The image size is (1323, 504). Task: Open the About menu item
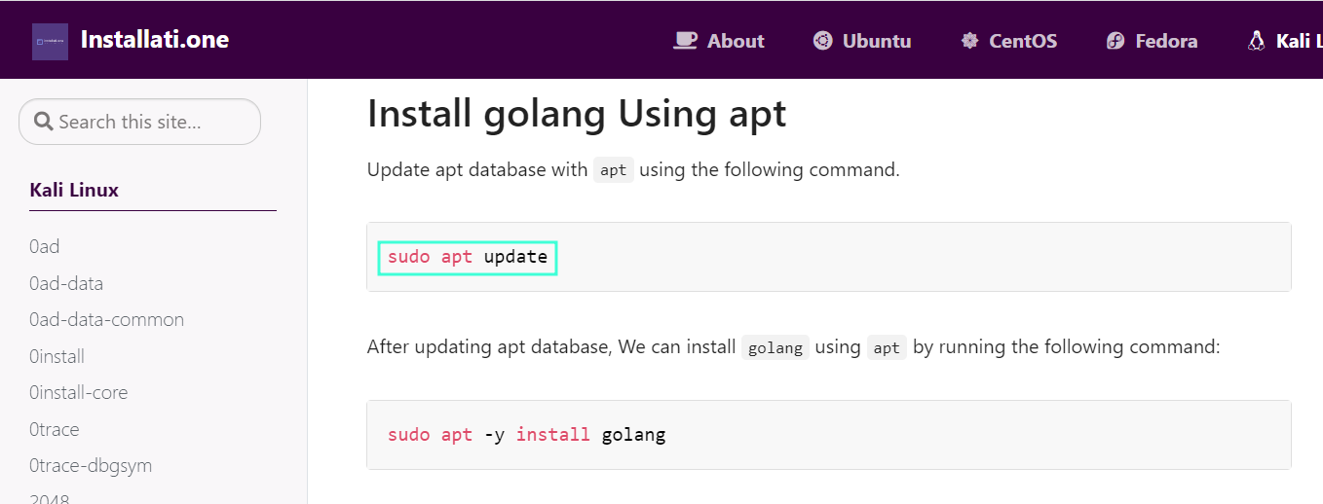point(719,41)
